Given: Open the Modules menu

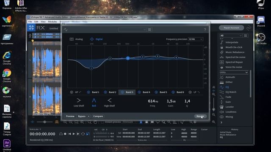Looking at the screenshot, I should click(53, 22).
